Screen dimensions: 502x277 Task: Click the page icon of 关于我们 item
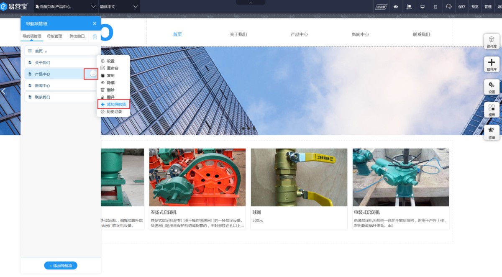pyautogui.click(x=30, y=63)
